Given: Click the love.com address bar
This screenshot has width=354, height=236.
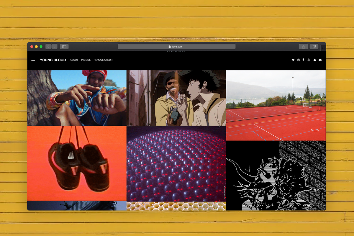Looking at the screenshot, I should (x=177, y=47).
